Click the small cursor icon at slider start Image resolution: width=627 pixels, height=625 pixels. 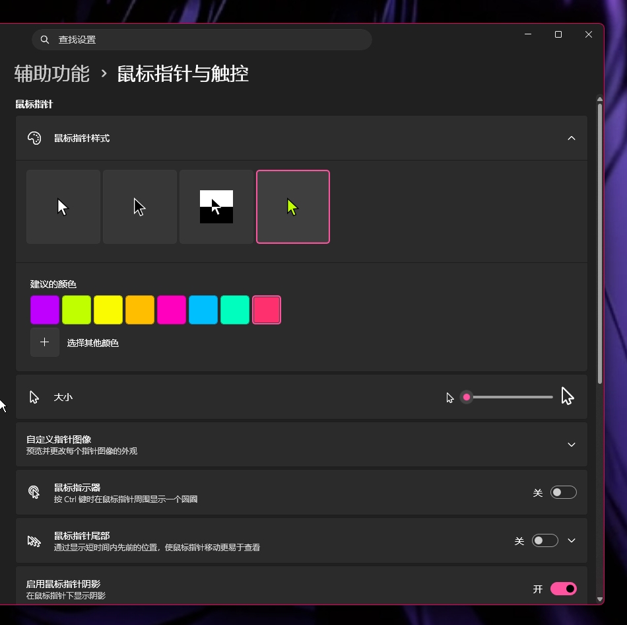(x=450, y=398)
